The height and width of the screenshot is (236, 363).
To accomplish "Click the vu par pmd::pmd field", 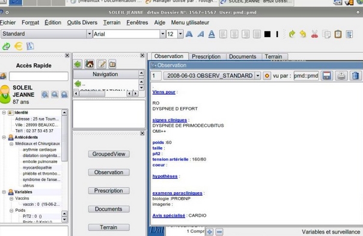I will click(306, 76).
